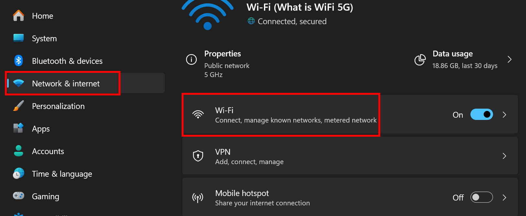Turn off the Wi-Fi toggle

click(x=481, y=114)
